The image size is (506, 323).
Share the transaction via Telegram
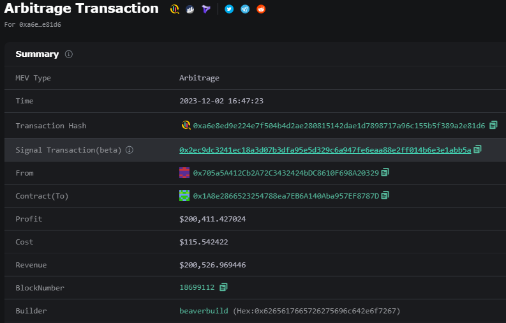(245, 9)
